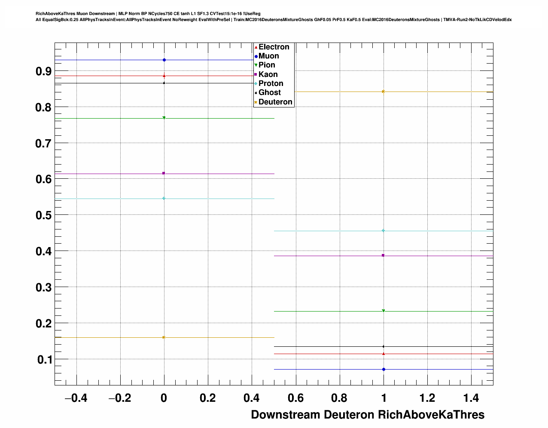Select the purple Kaon point at x=0
Image resolution: width=548 pixels, height=428 pixels.
coord(164,173)
